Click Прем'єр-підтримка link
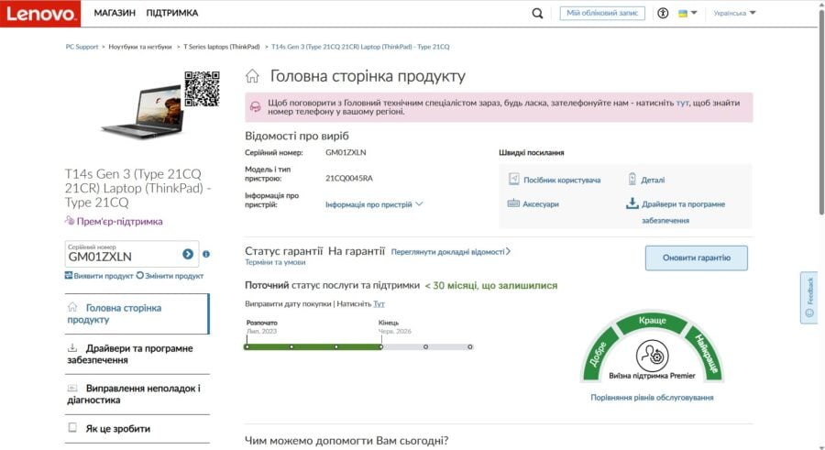825x450 pixels. tap(119, 222)
